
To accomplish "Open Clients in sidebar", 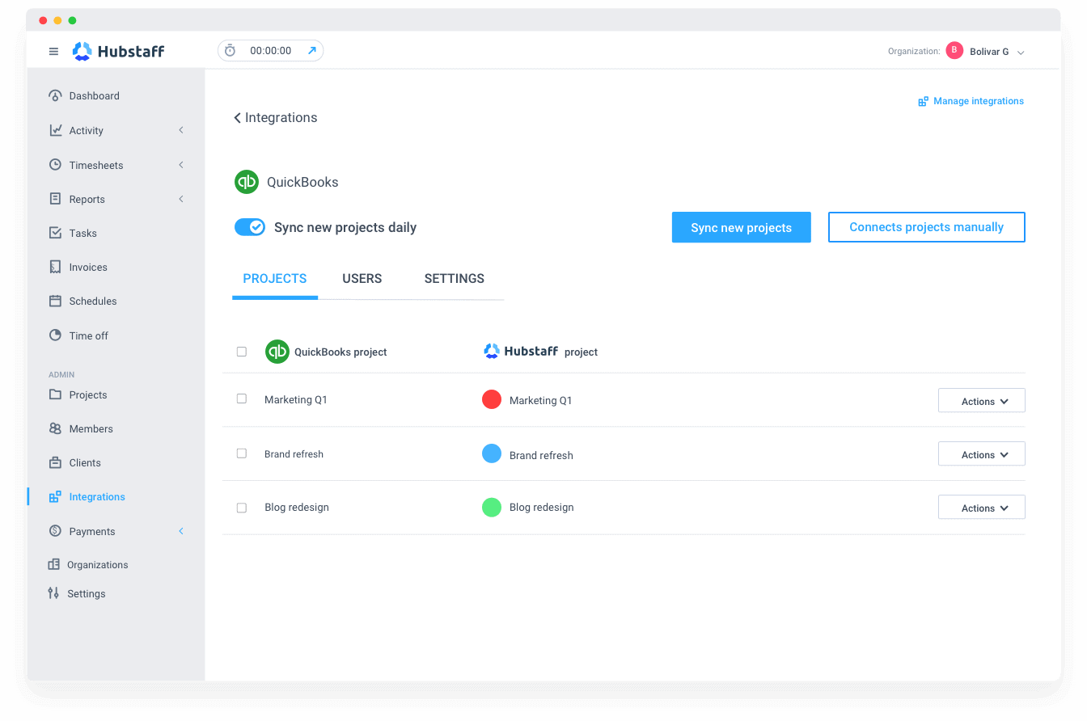I will coord(85,462).
